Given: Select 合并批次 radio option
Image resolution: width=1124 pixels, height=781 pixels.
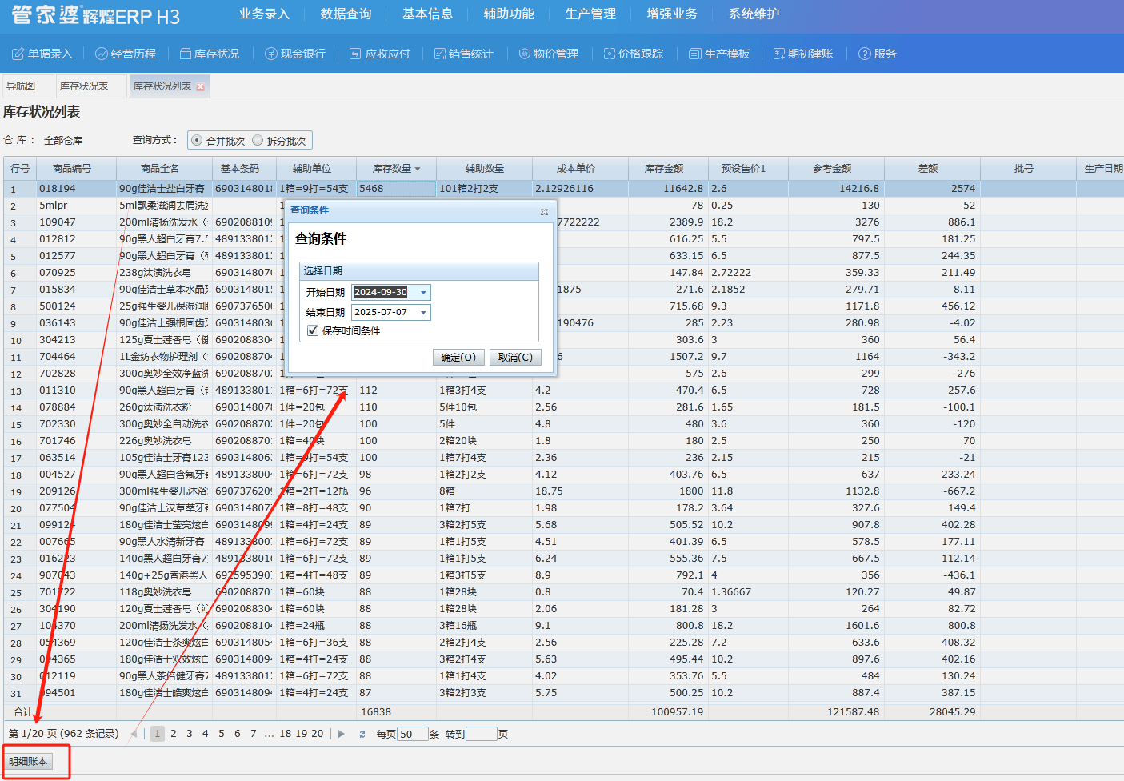Looking at the screenshot, I should [197, 140].
